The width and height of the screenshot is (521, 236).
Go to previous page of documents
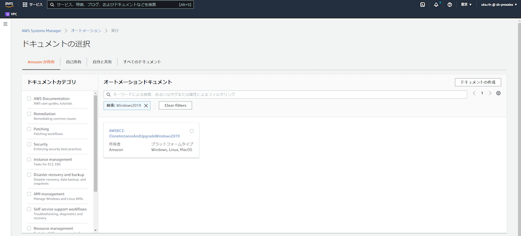pos(474,94)
